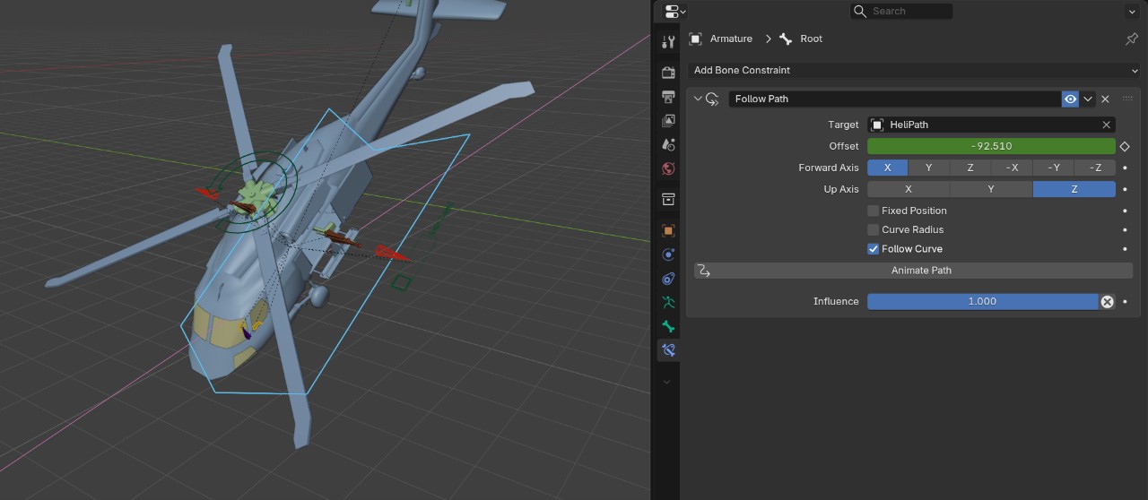Set Up Axis to X
Image resolution: width=1148 pixels, height=500 pixels.
click(x=909, y=189)
